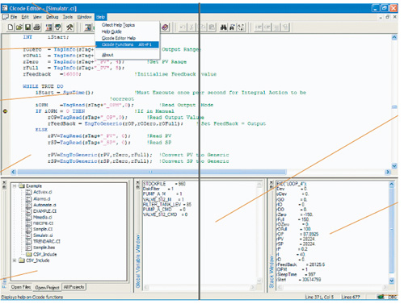Switch to the Open Project tab
Screen dimensions: 404x304
[47, 287]
